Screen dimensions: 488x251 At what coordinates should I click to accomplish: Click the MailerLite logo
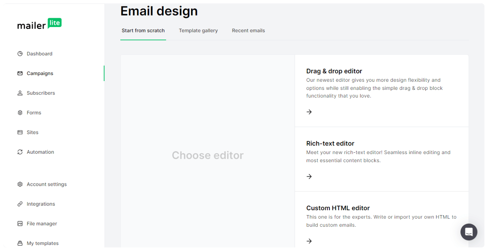39,24
